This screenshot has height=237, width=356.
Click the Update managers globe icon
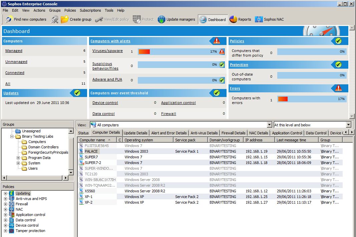point(161,20)
